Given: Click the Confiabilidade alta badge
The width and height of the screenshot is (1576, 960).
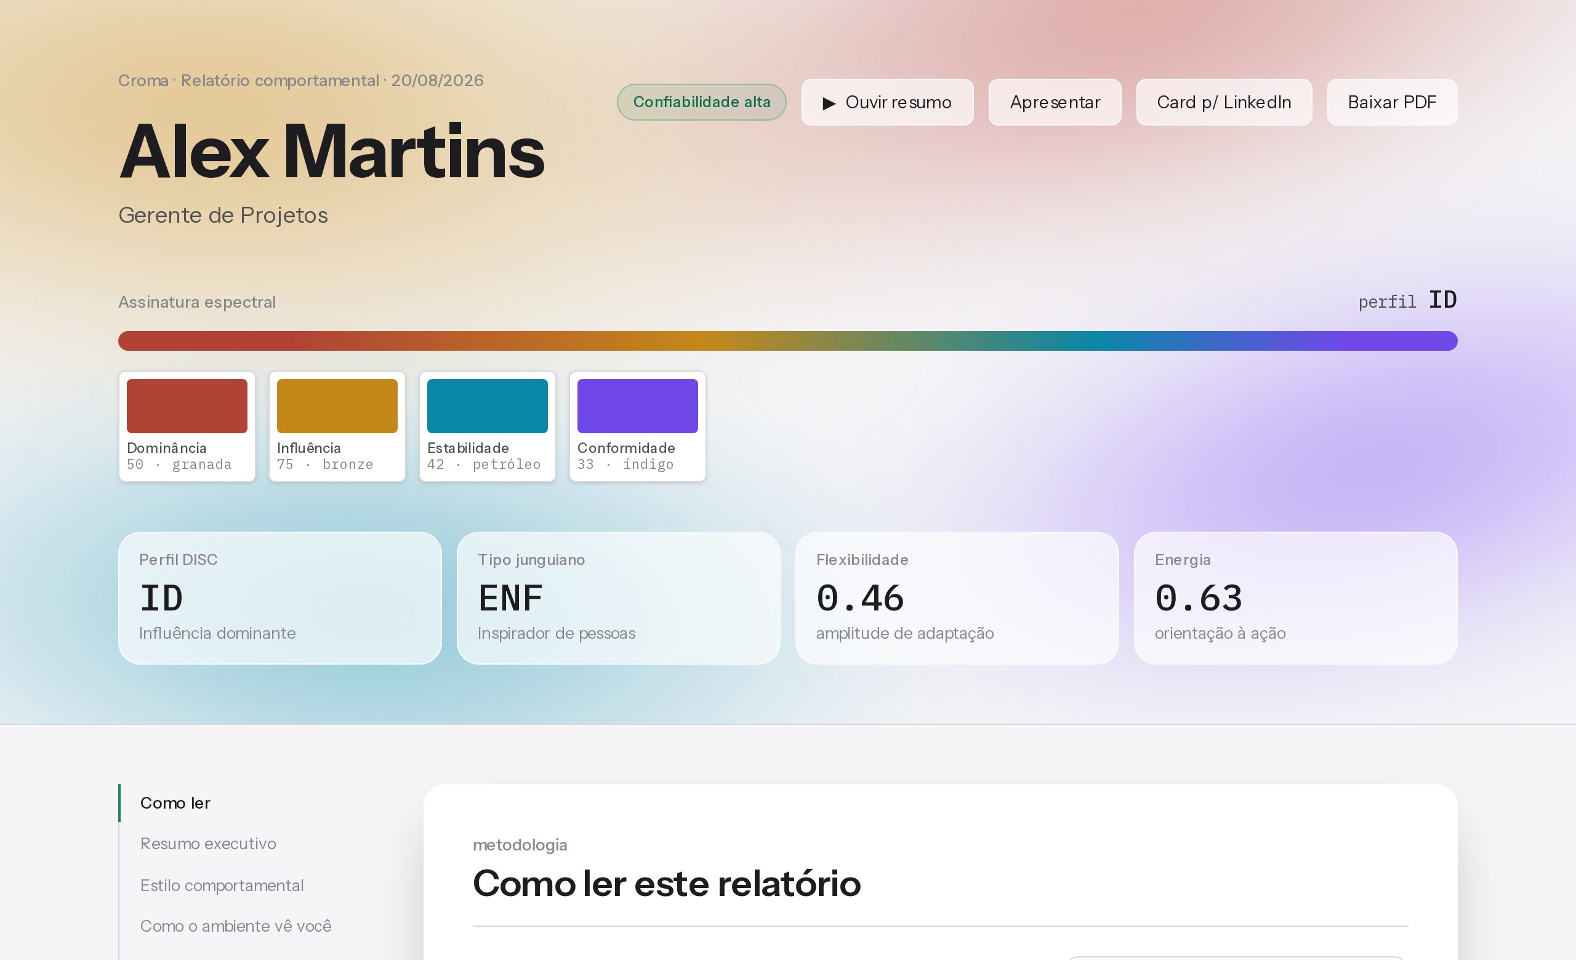Looking at the screenshot, I should click(x=701, y=102).
